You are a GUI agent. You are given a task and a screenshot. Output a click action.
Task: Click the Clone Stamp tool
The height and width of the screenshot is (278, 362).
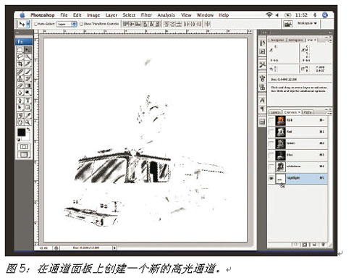click(20, 78)
